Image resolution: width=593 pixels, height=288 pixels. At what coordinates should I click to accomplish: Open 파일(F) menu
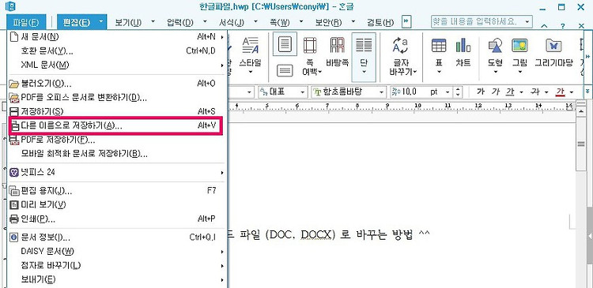coord(26,21)
